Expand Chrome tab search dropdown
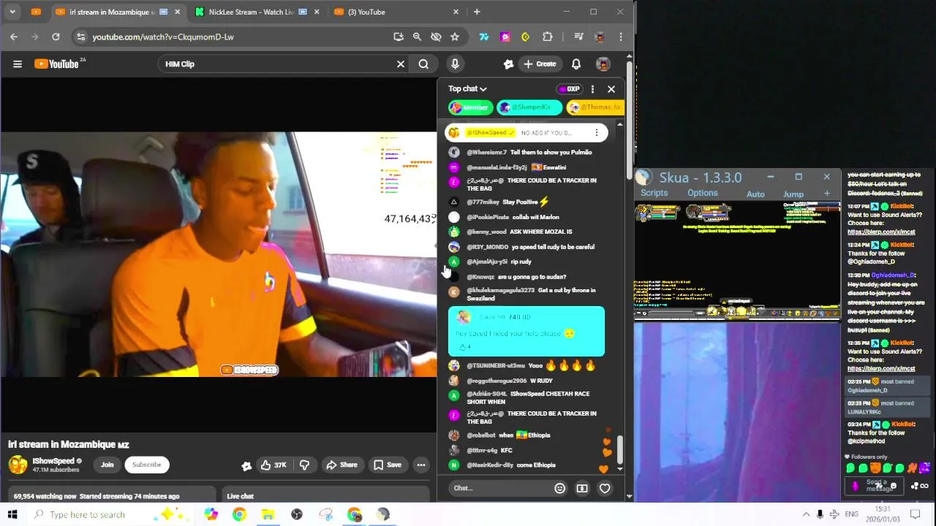936x526 pixels. 12,12
